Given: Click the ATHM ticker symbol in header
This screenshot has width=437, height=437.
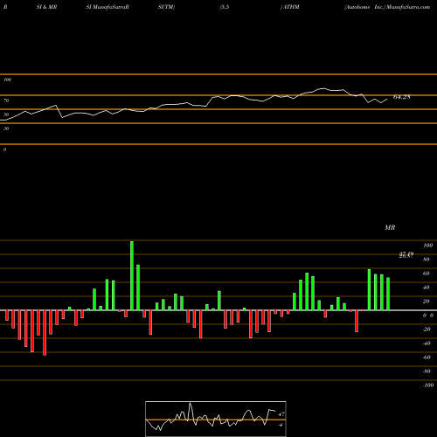Looking at the screenshot, I should (291, 7).
